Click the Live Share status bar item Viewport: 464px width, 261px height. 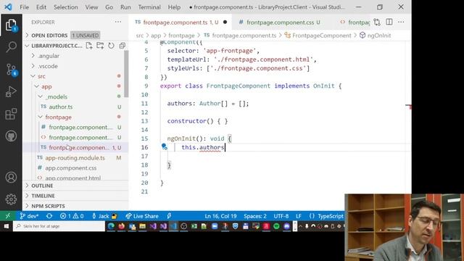click(x=142, y=216)
